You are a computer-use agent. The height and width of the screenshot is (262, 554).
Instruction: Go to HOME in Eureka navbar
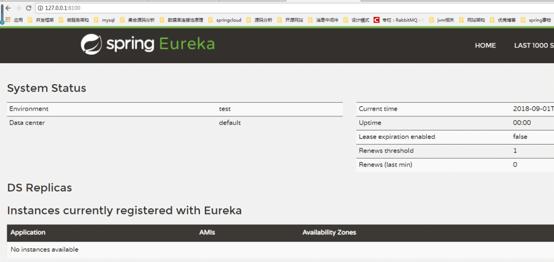click(485, 46)
